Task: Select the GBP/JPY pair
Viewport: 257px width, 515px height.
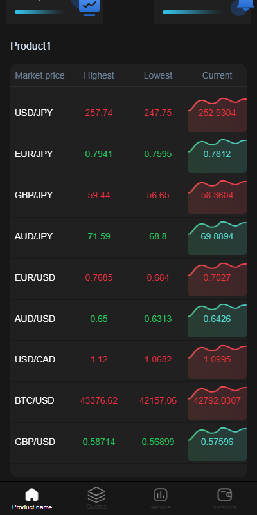Action: (x=33, y=196)
